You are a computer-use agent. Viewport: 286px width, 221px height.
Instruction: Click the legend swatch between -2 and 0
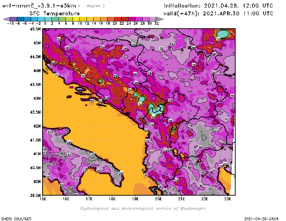41,19
